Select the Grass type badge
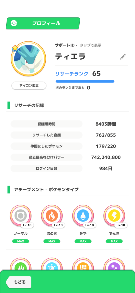 coord(21,264)
